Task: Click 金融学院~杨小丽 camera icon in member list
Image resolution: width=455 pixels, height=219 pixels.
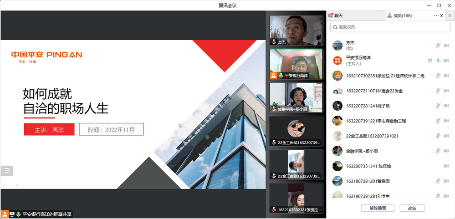Action: pos(446,151)
